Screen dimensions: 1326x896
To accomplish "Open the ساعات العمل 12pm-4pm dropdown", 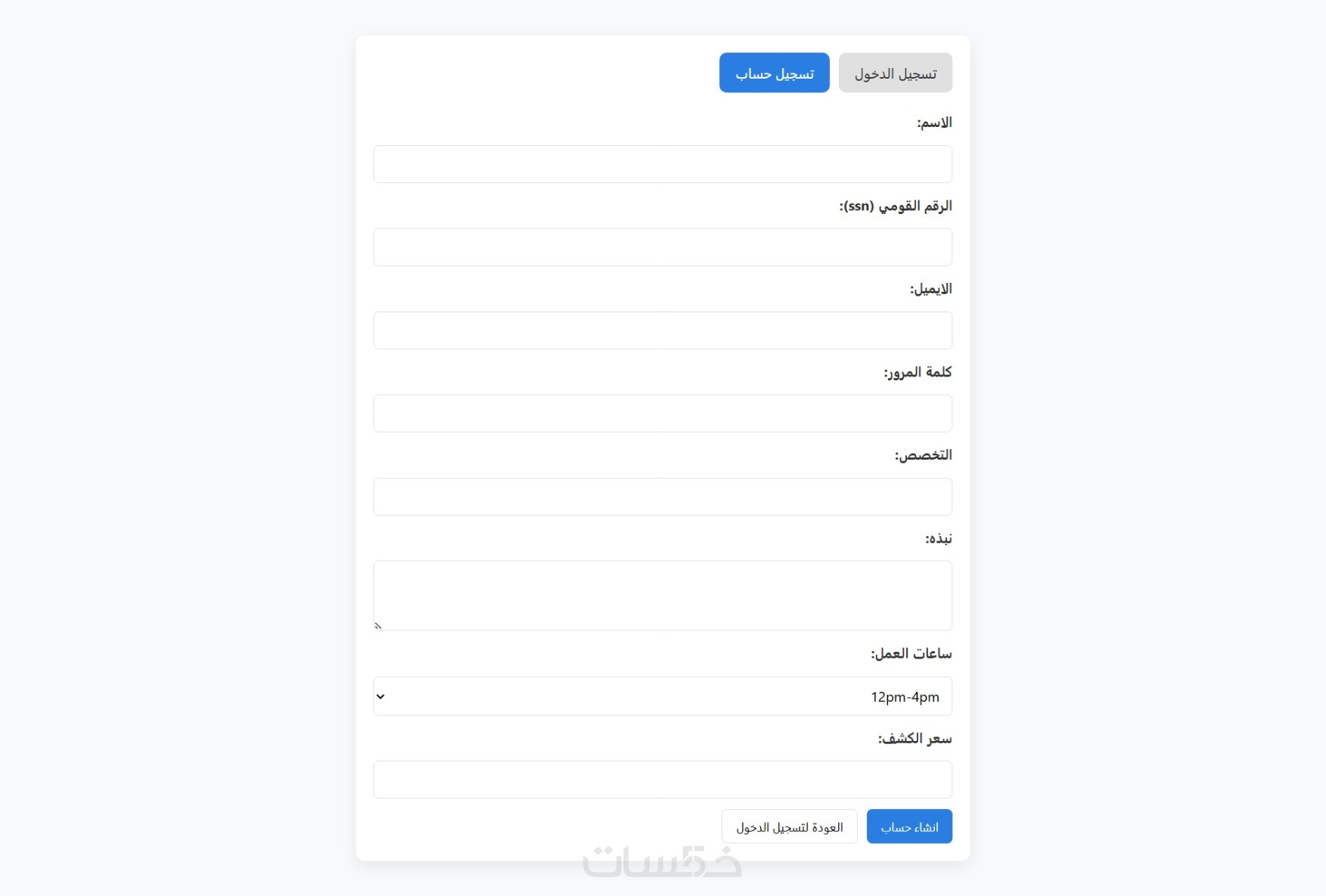I will coord(663,696).
